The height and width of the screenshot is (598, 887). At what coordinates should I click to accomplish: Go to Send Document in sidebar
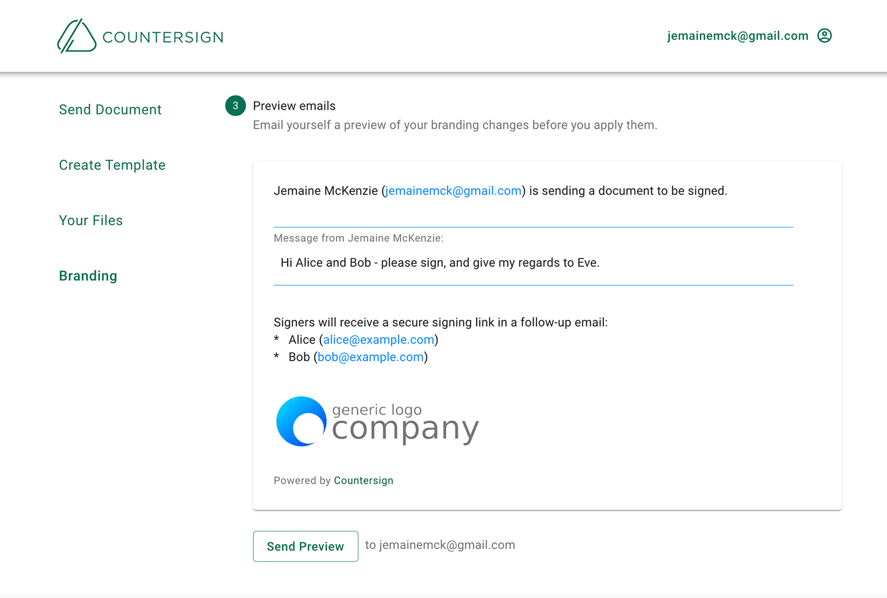(x=110, y=110)
